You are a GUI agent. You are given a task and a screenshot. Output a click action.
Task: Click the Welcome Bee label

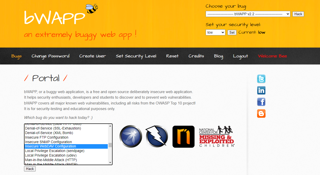(272, 56)
